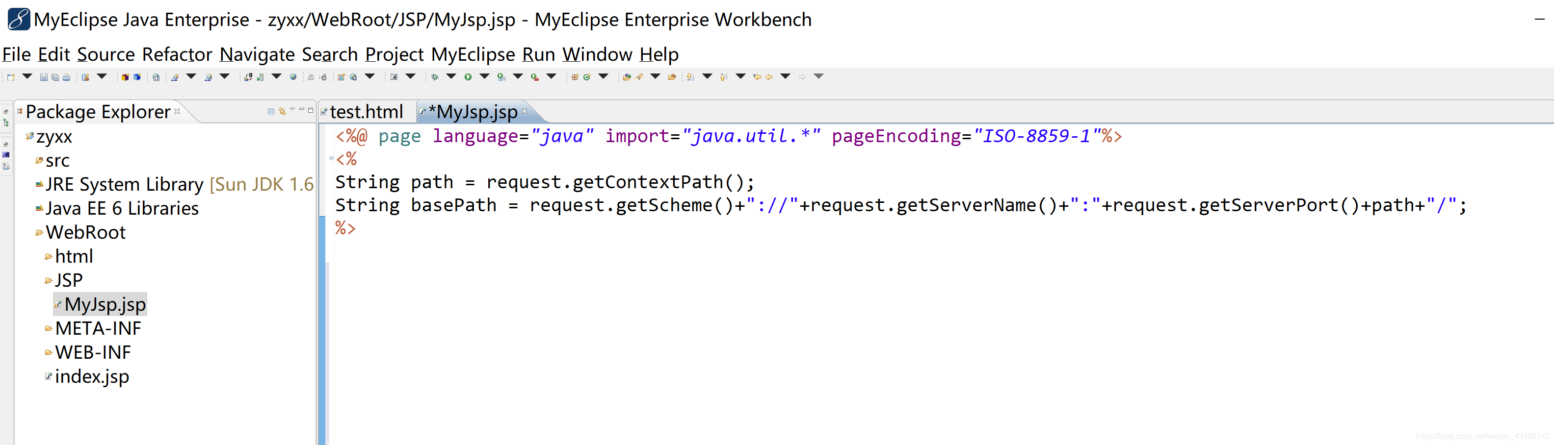Open the dropdown next to camera icon
The height and width of the screenshot is (445, 1554).
[411, 76]
